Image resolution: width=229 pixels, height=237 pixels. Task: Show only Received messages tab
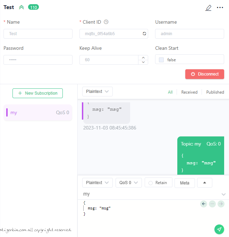[x=189, y=92]
